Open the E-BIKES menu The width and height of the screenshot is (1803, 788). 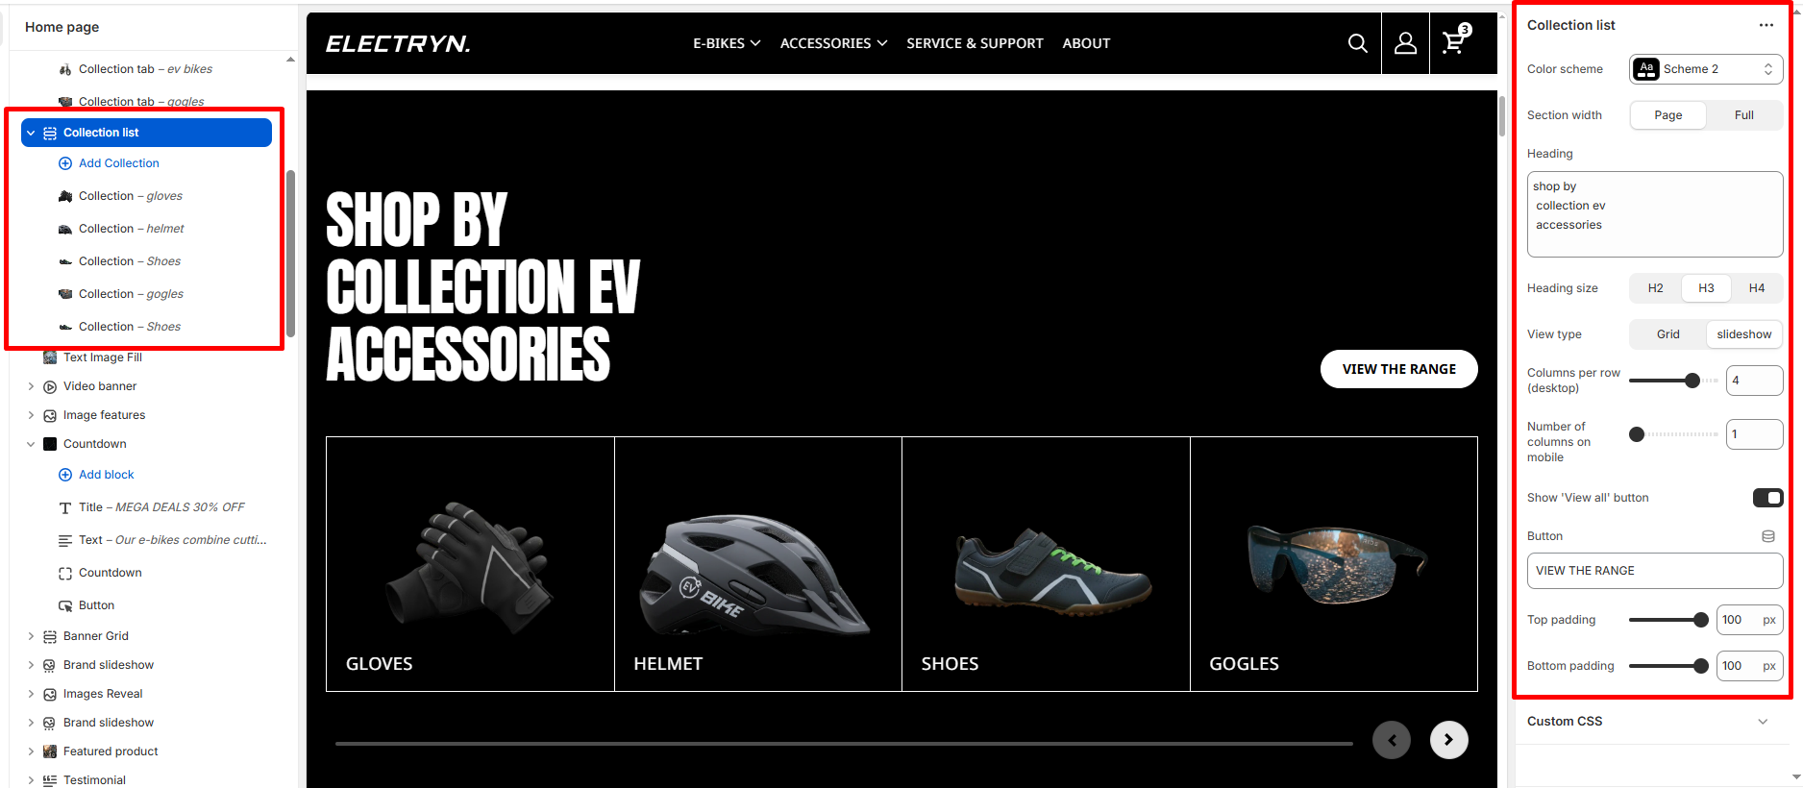(x=727, y=43)
